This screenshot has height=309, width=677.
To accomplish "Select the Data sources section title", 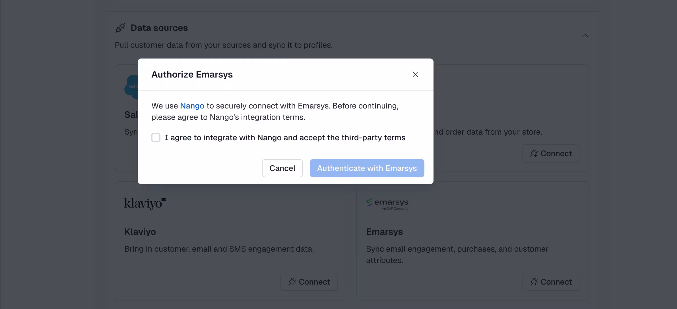I will [x=159, y=28].
